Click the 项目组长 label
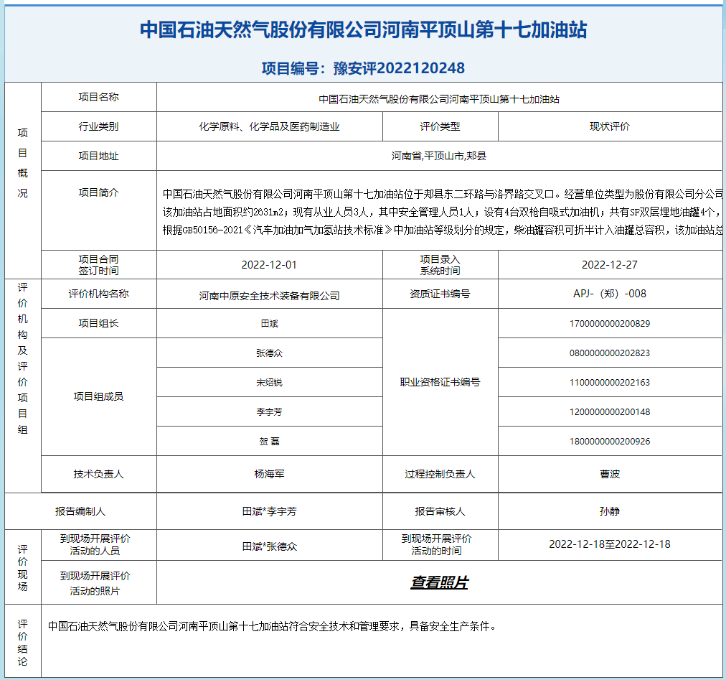 (x=98, y=323)
